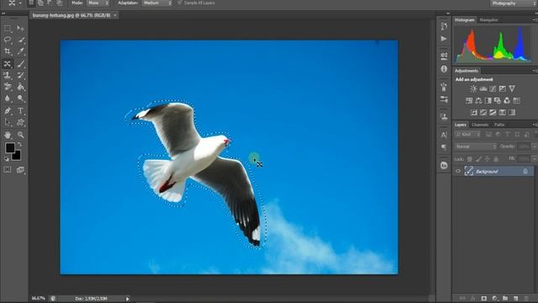The image size is (538, 303).
Task: Select the History Brush tool
Action: pyautogui.click(x=20, y=75)
